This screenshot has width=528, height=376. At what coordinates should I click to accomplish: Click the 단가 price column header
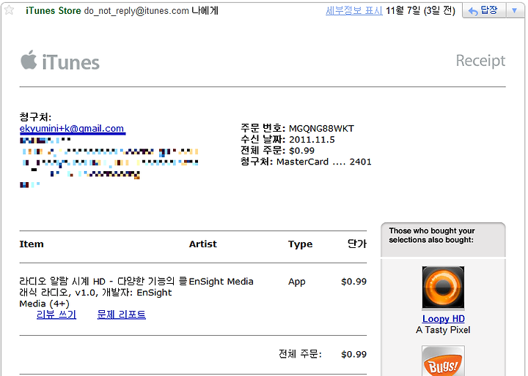357,244
